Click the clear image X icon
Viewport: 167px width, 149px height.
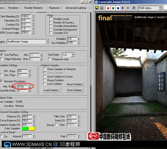click(134, 8)
